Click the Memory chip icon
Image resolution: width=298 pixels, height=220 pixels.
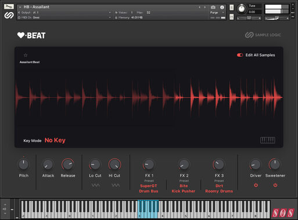point(116,17)
